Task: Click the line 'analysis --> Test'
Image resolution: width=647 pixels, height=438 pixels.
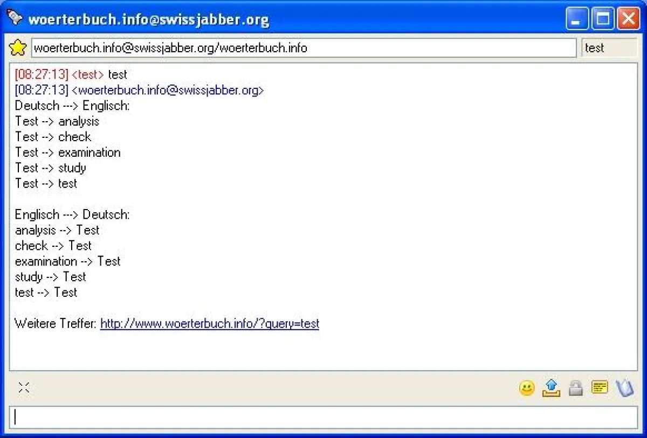Action: point(57,230)
